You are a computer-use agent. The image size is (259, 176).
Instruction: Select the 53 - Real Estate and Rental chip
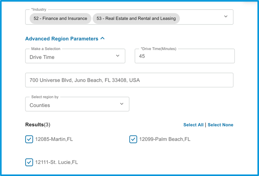pyautogui.click(x=136, y=18)
